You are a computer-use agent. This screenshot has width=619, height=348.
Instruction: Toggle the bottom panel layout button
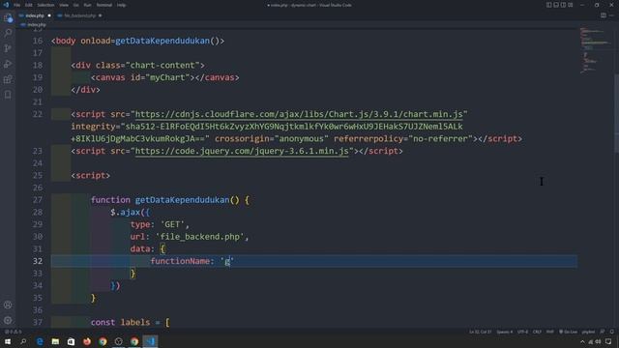tap(556, 5)
